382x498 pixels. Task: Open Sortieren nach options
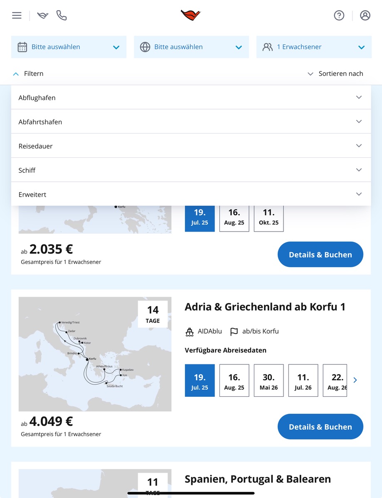click(x=335, y=73)
